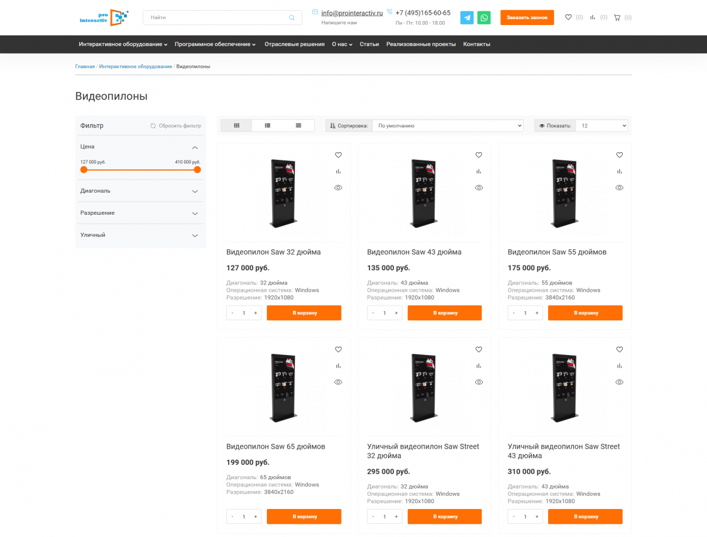
Task: Open the WhatsApp chat icon
Action: (484, 18)
